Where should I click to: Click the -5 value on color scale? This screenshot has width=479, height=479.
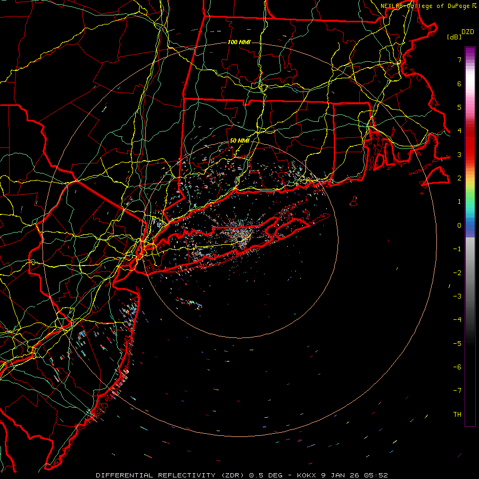coord(457,343)
